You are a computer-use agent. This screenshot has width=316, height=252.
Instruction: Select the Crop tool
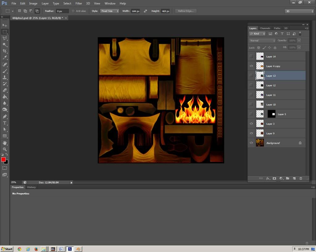pyautogui.click(x=5, y=51)
